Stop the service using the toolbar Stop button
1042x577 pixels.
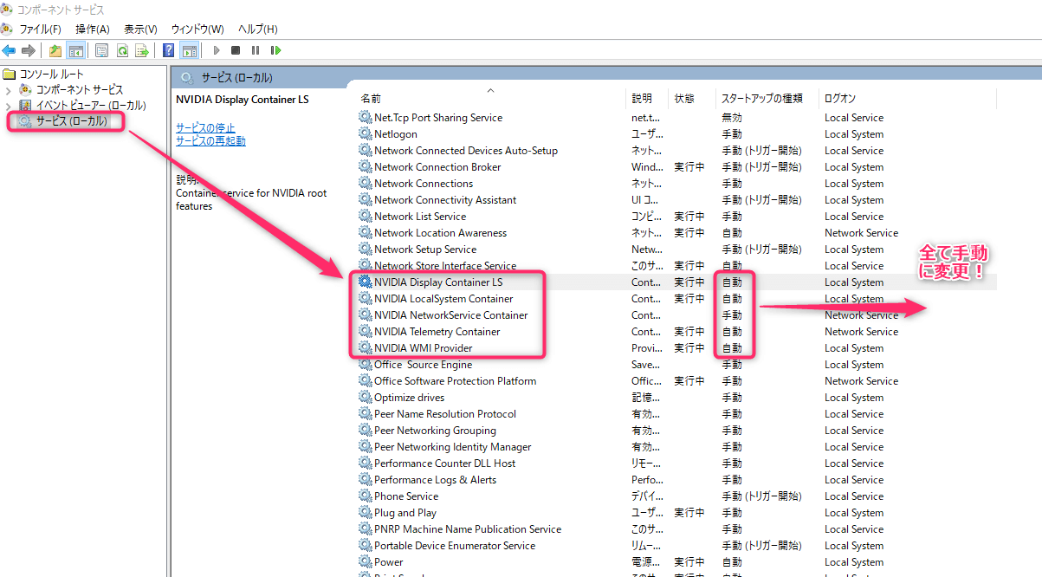236,50
